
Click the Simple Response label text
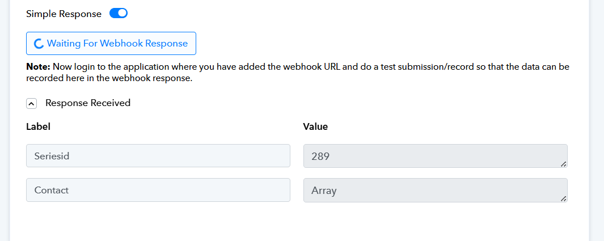tap(64, 14)
